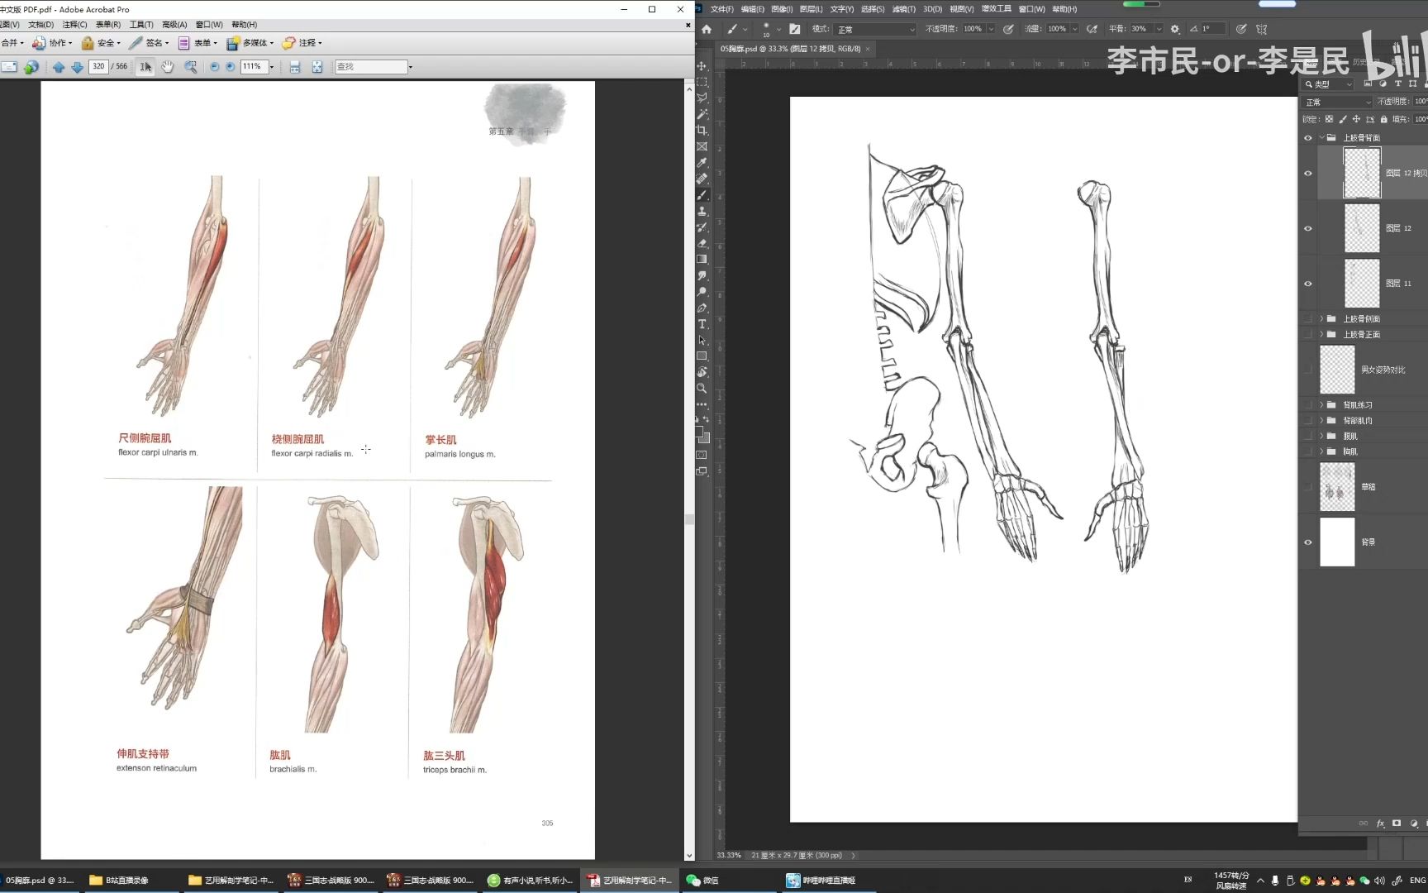The height and width of the screenshot is (893, 1428).
Task: Hide the 上肢骨背面 group
Action: click(x=1307, y=138)
